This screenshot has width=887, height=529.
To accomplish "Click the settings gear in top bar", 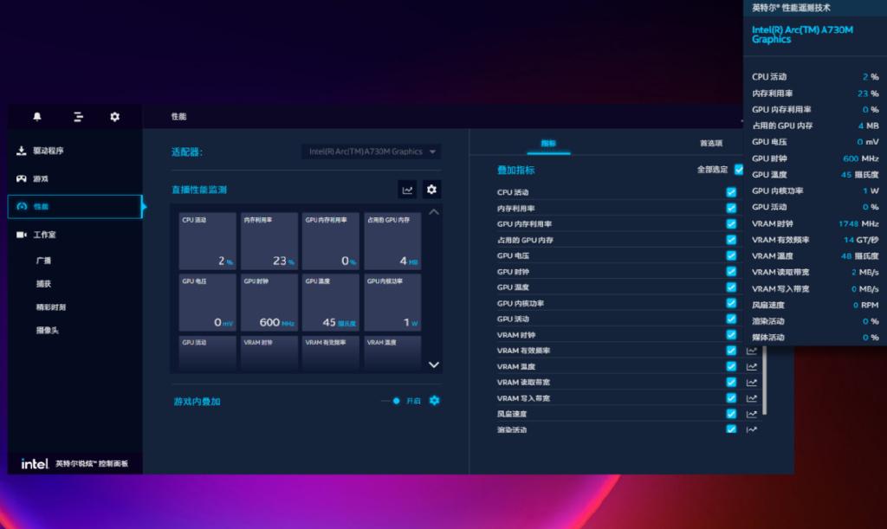I will point(114,117).
